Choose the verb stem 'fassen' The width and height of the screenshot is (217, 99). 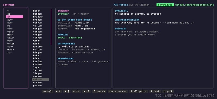coord(37,32)
